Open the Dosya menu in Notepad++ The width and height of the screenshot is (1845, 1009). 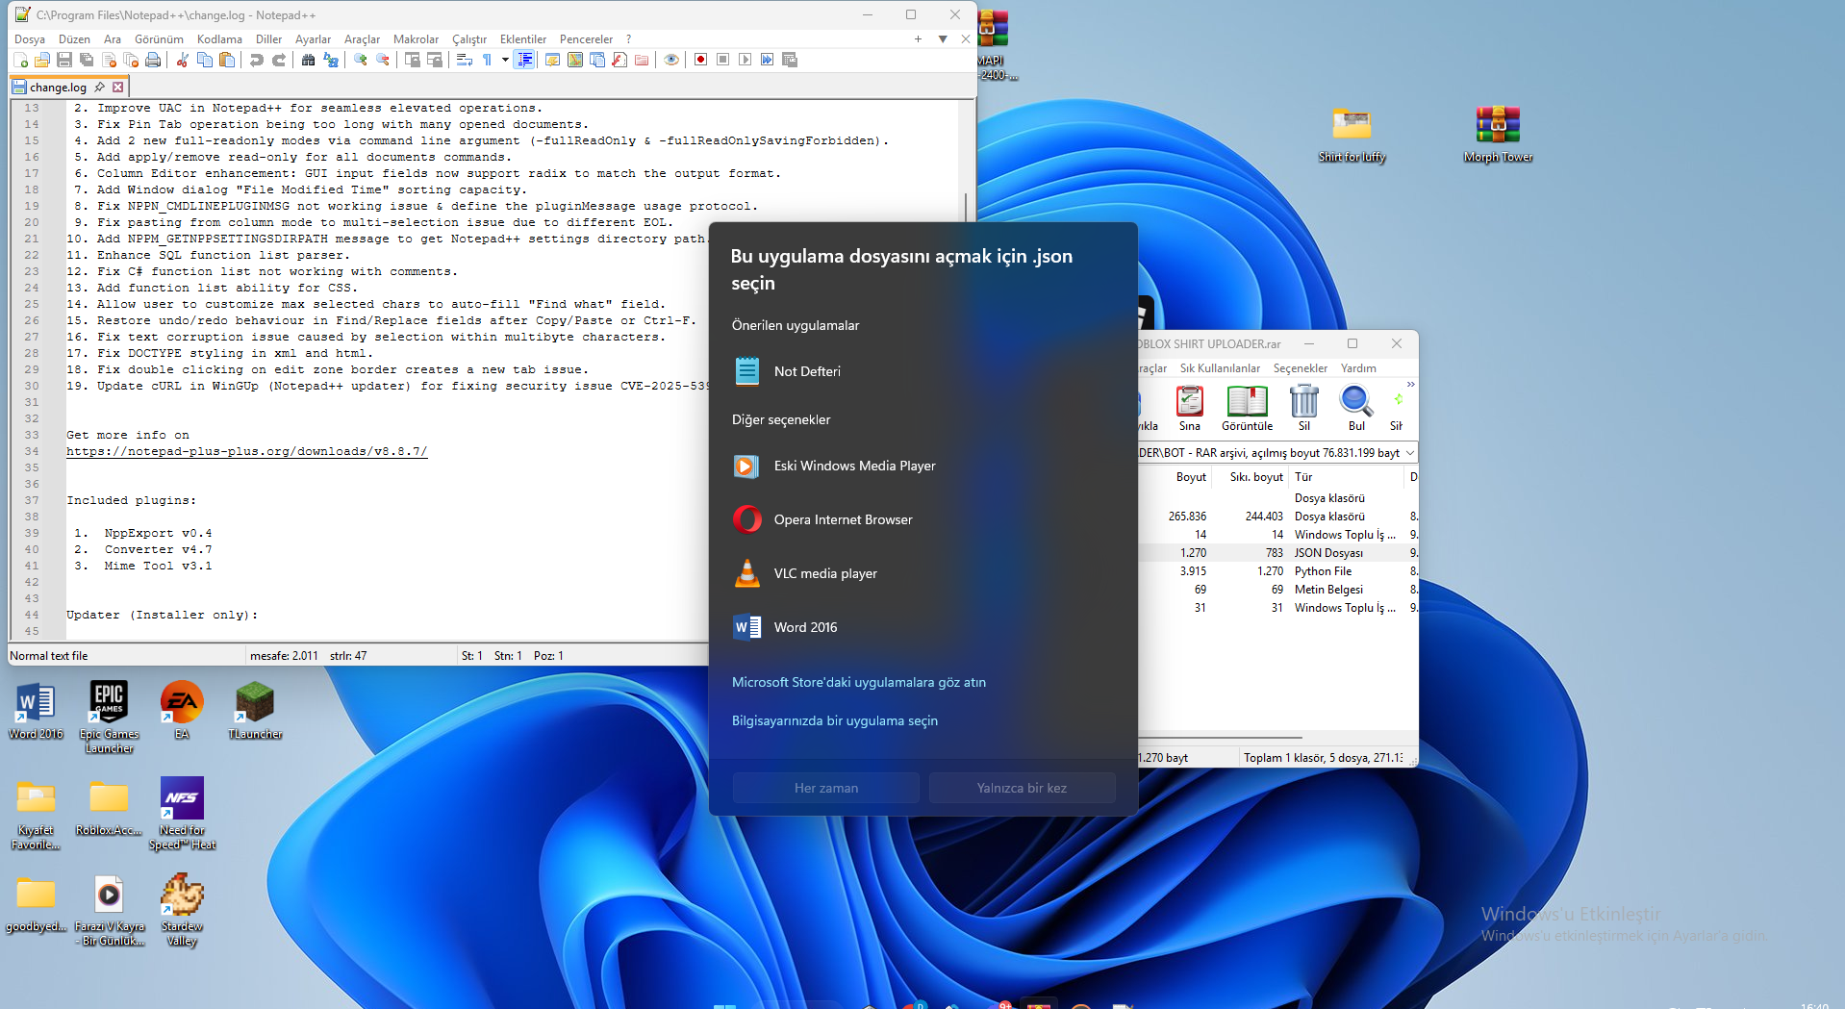[x=30, y=39]
